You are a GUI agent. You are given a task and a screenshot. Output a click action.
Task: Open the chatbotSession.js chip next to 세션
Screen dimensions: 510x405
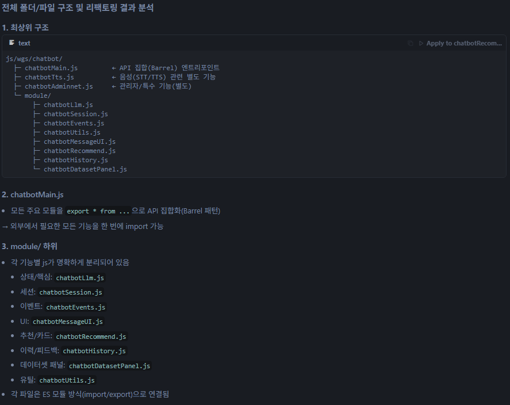coord(70,292)
